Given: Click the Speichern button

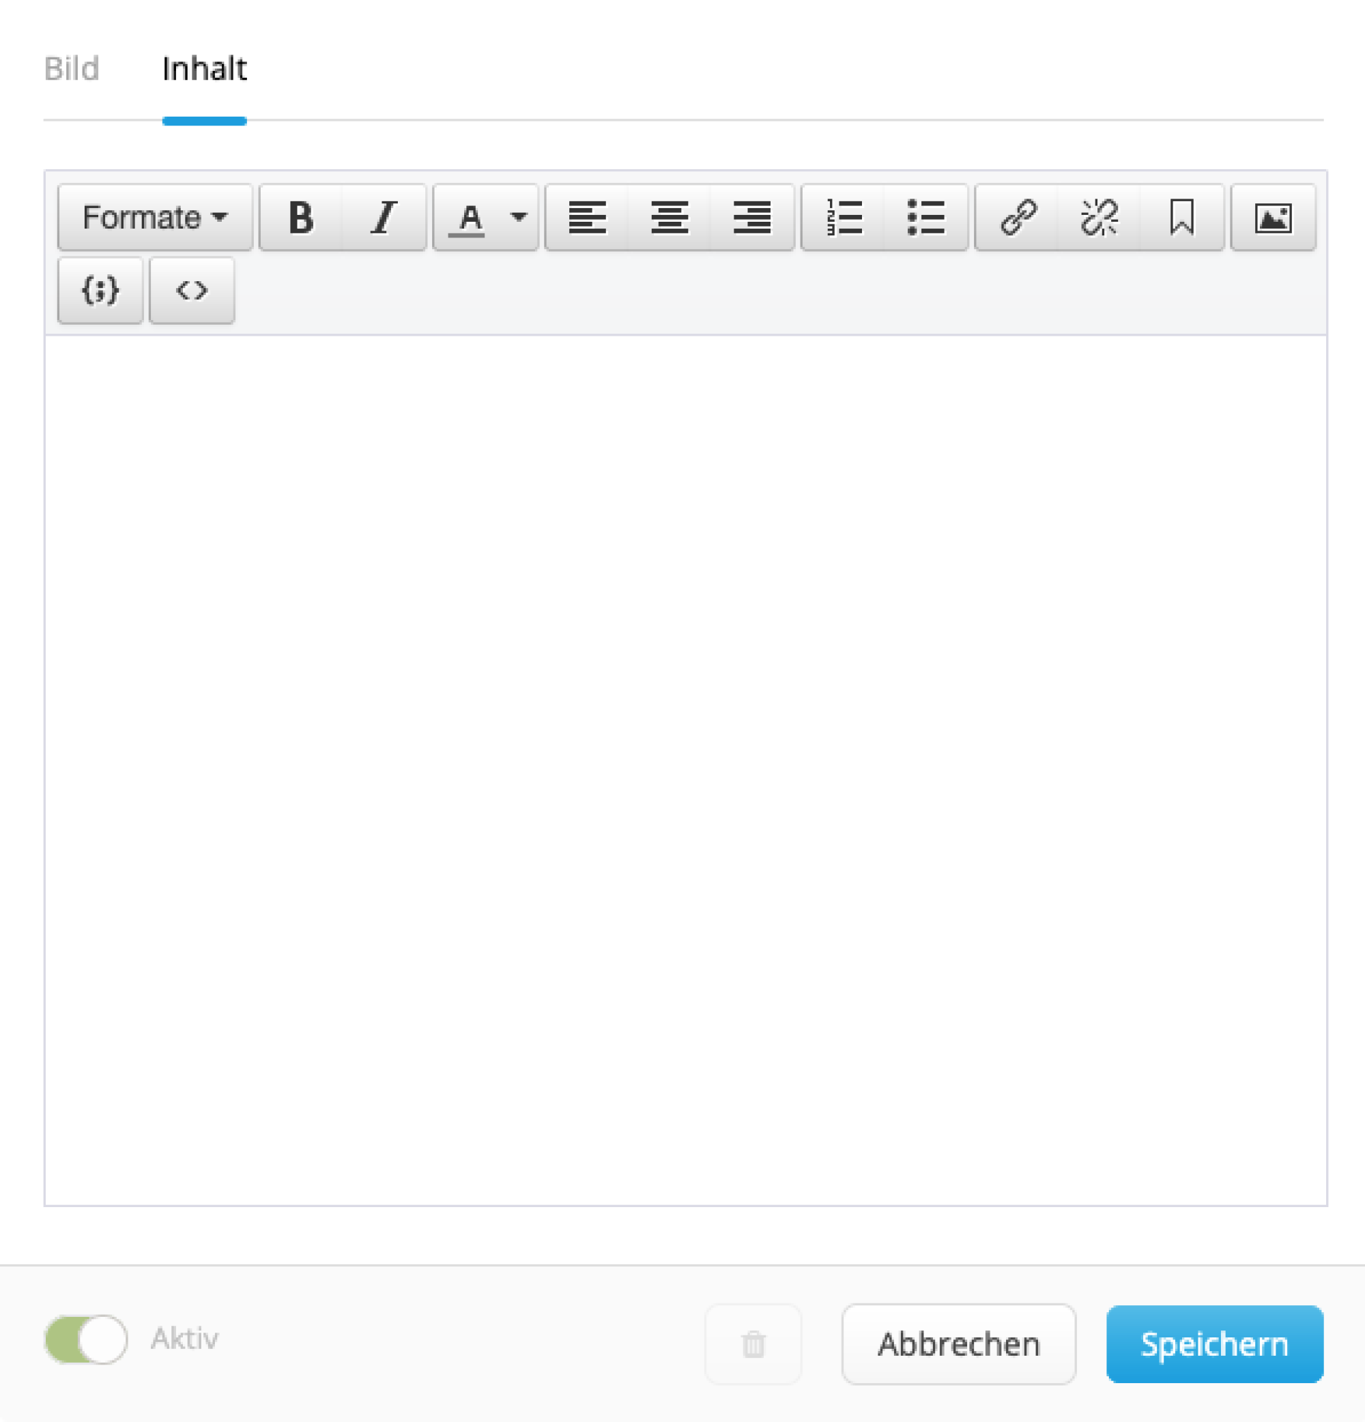Looking at the screenshot, I should (1214, 1344).
